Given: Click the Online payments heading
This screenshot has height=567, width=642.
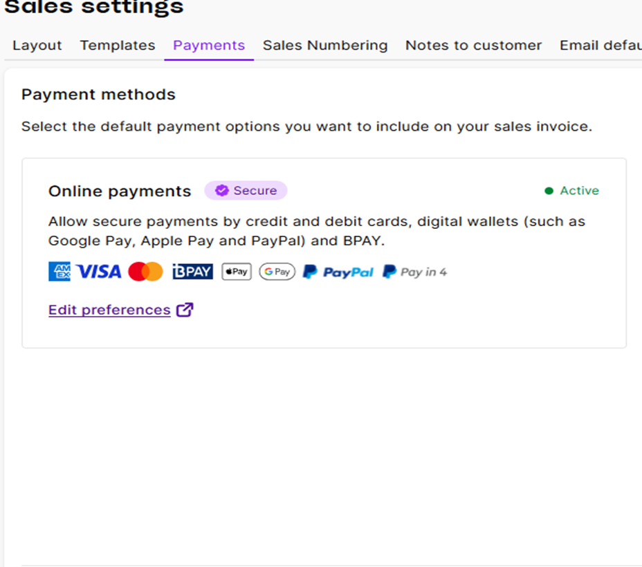Looking at the screenshot, I should (120, 192).
